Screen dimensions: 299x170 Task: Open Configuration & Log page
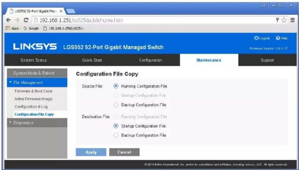[x=31, y=107]
